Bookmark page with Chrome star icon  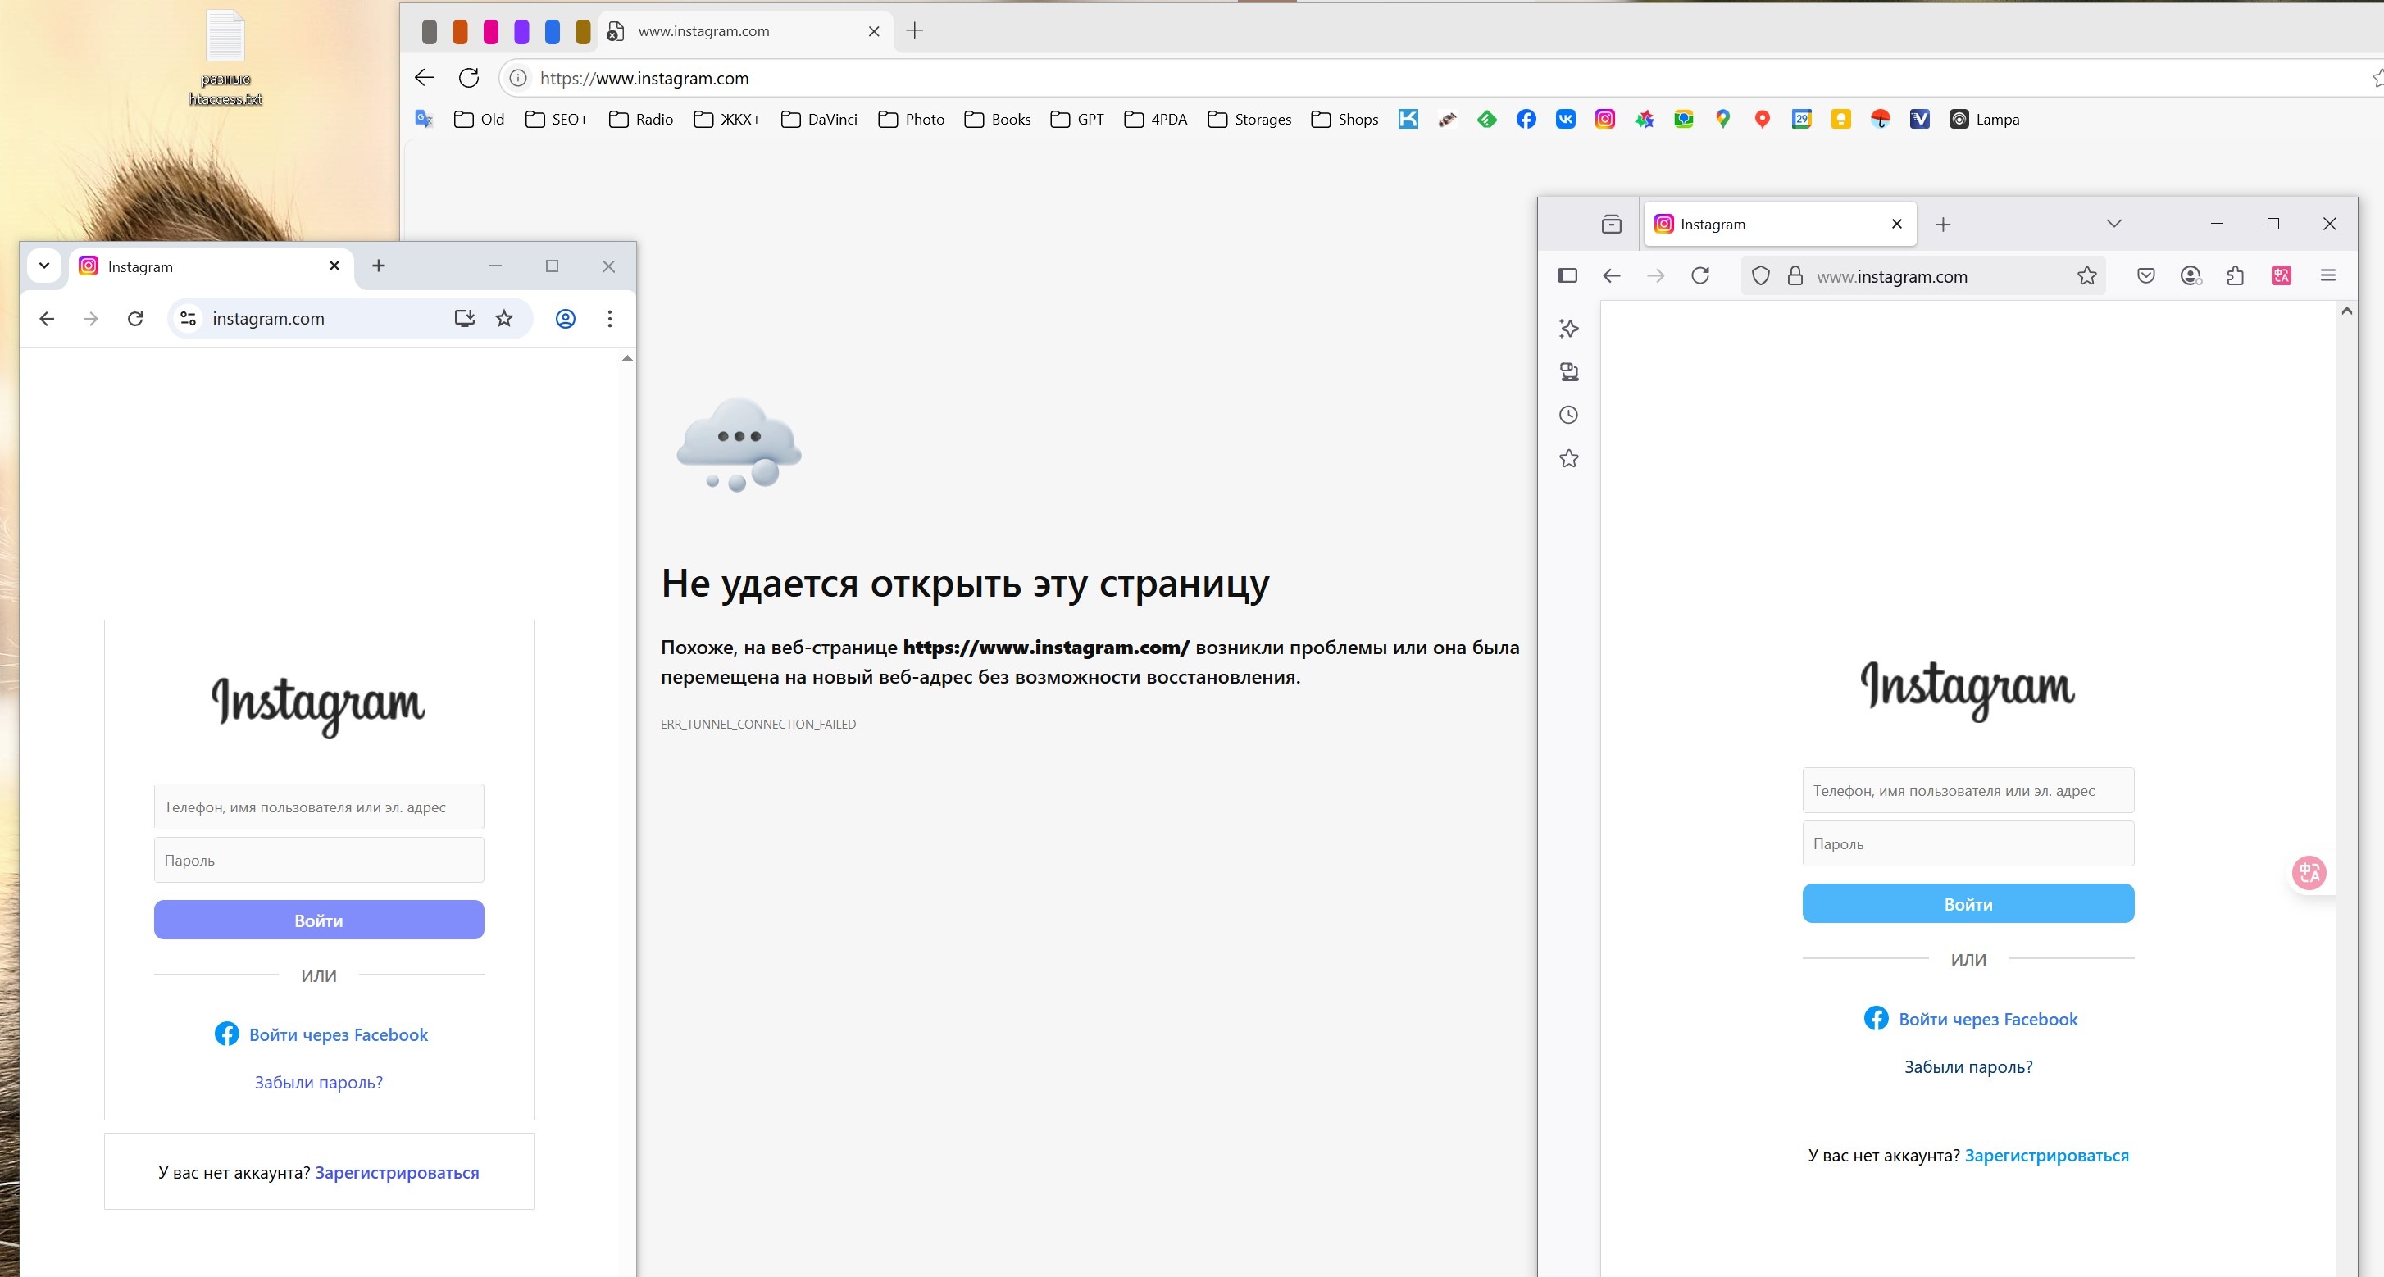503,318
